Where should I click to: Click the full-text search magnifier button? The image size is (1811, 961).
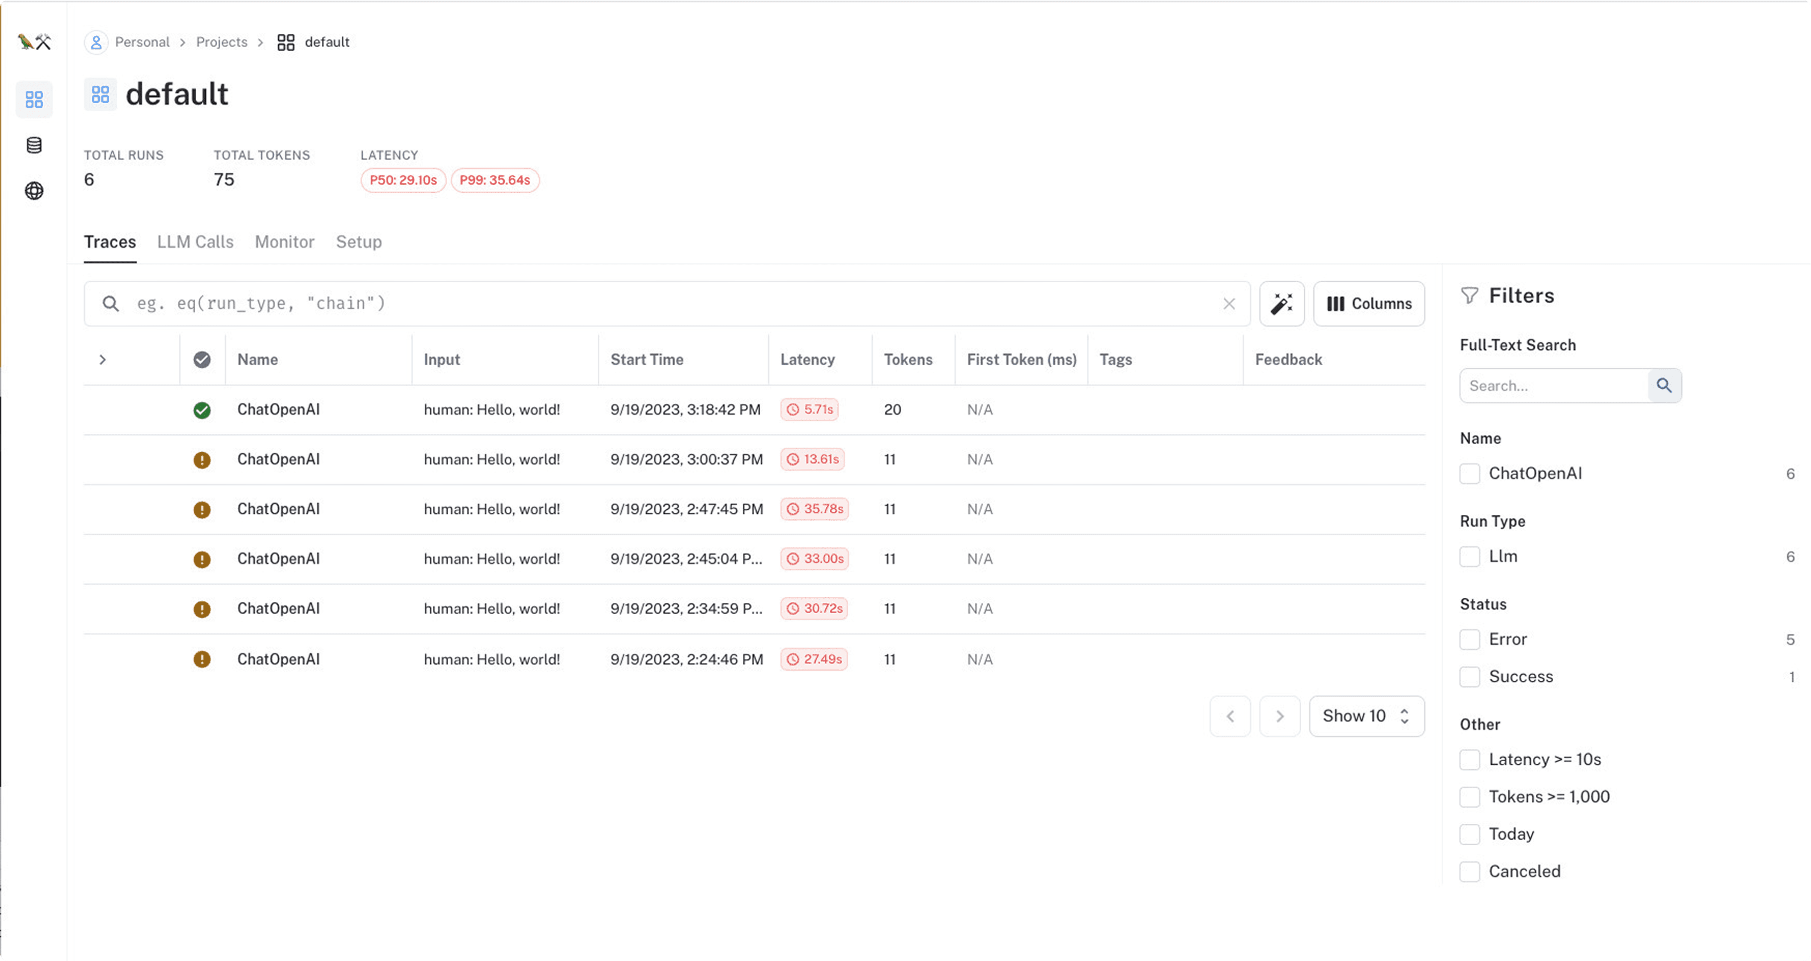[x=1663, y=385]
